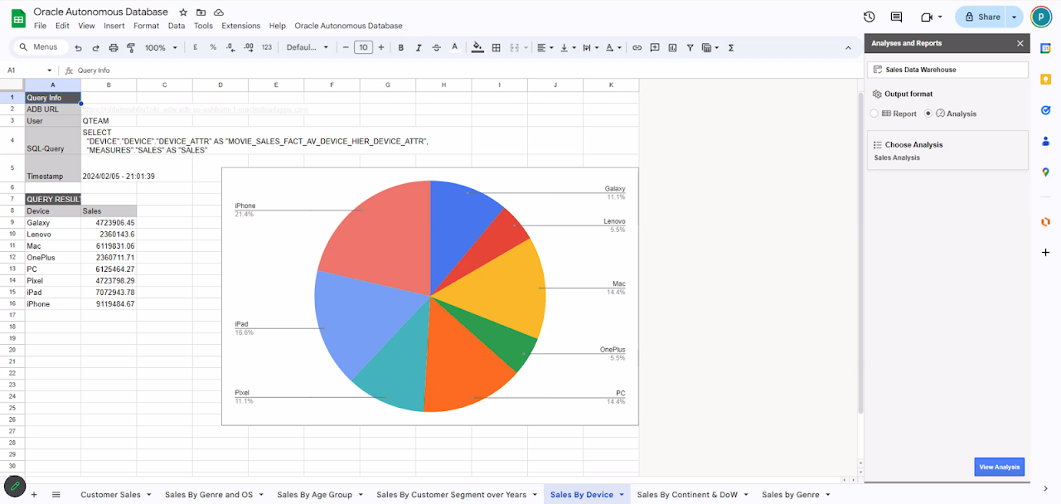
Task: Open the Oracle Autonomous Database menu
Action: click(348, 26)
